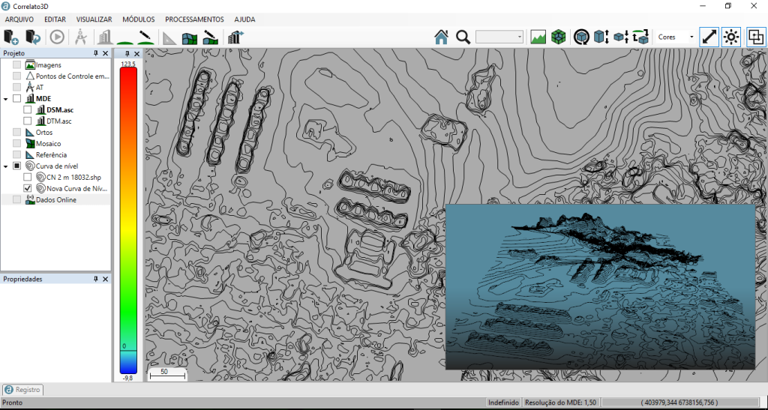Click the diagonal double-arrow measure icon
The width and height of the screenshot is (768, 410).
click(709, 37)
